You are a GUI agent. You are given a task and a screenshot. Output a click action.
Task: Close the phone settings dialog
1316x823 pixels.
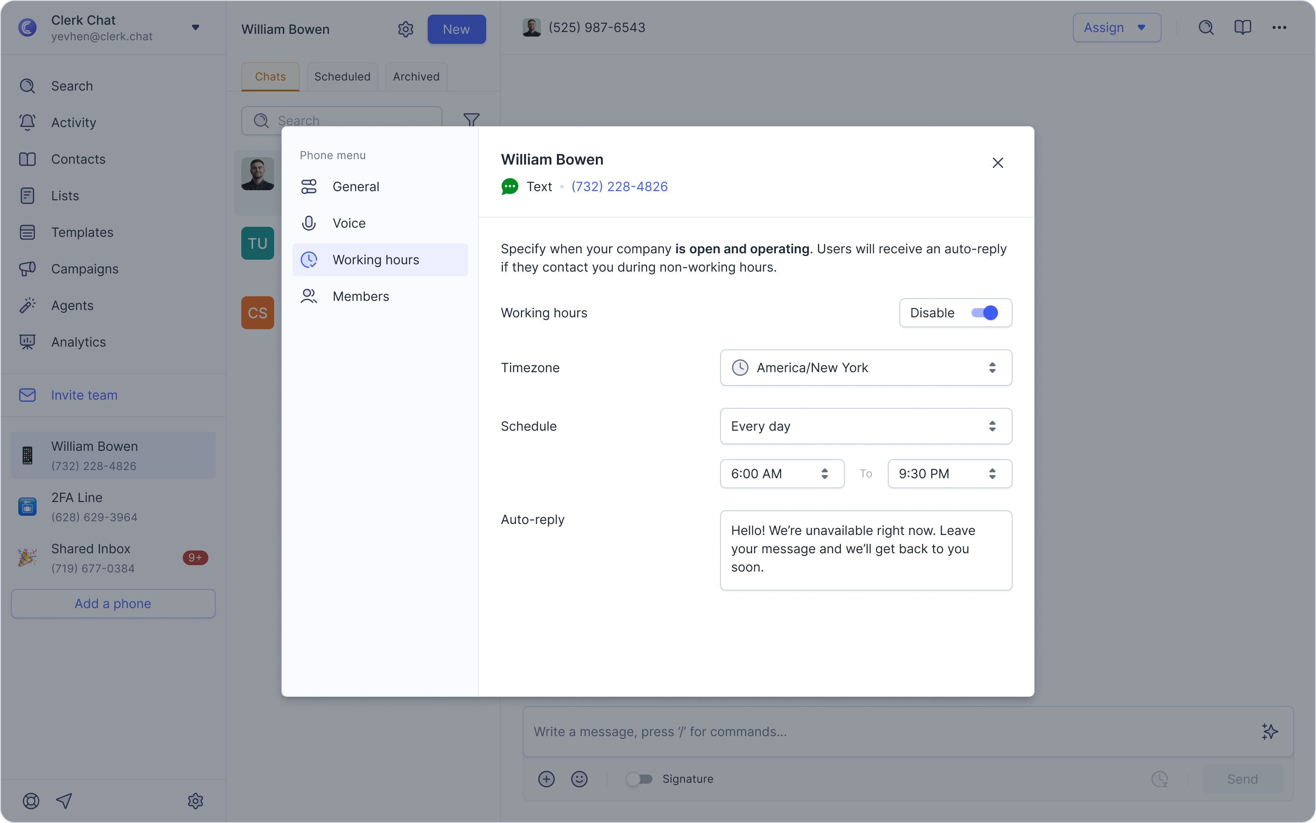coord(998,163)
